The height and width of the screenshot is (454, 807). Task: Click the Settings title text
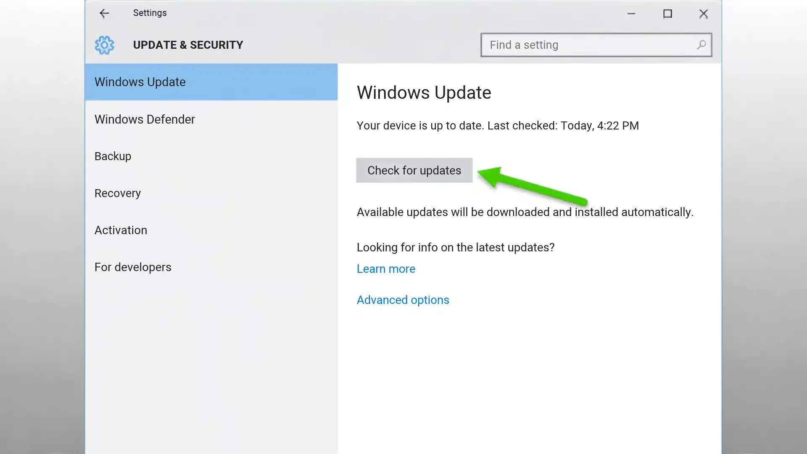(x=150, y=13)
